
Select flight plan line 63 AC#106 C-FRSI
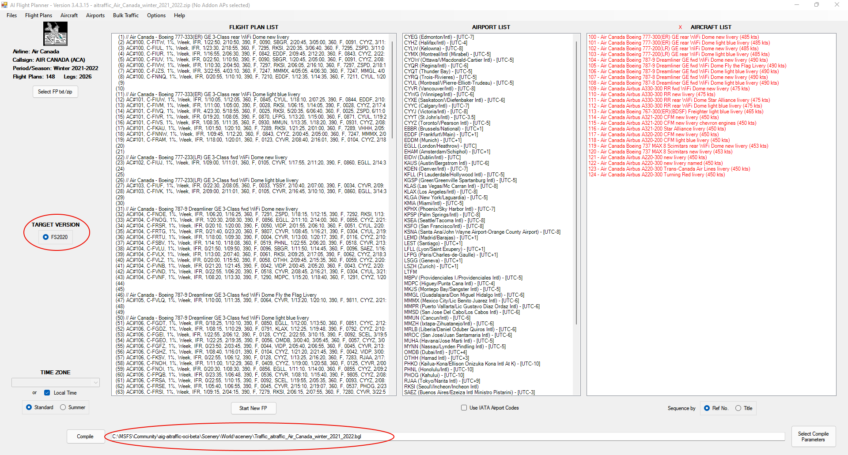pos(250,392)
